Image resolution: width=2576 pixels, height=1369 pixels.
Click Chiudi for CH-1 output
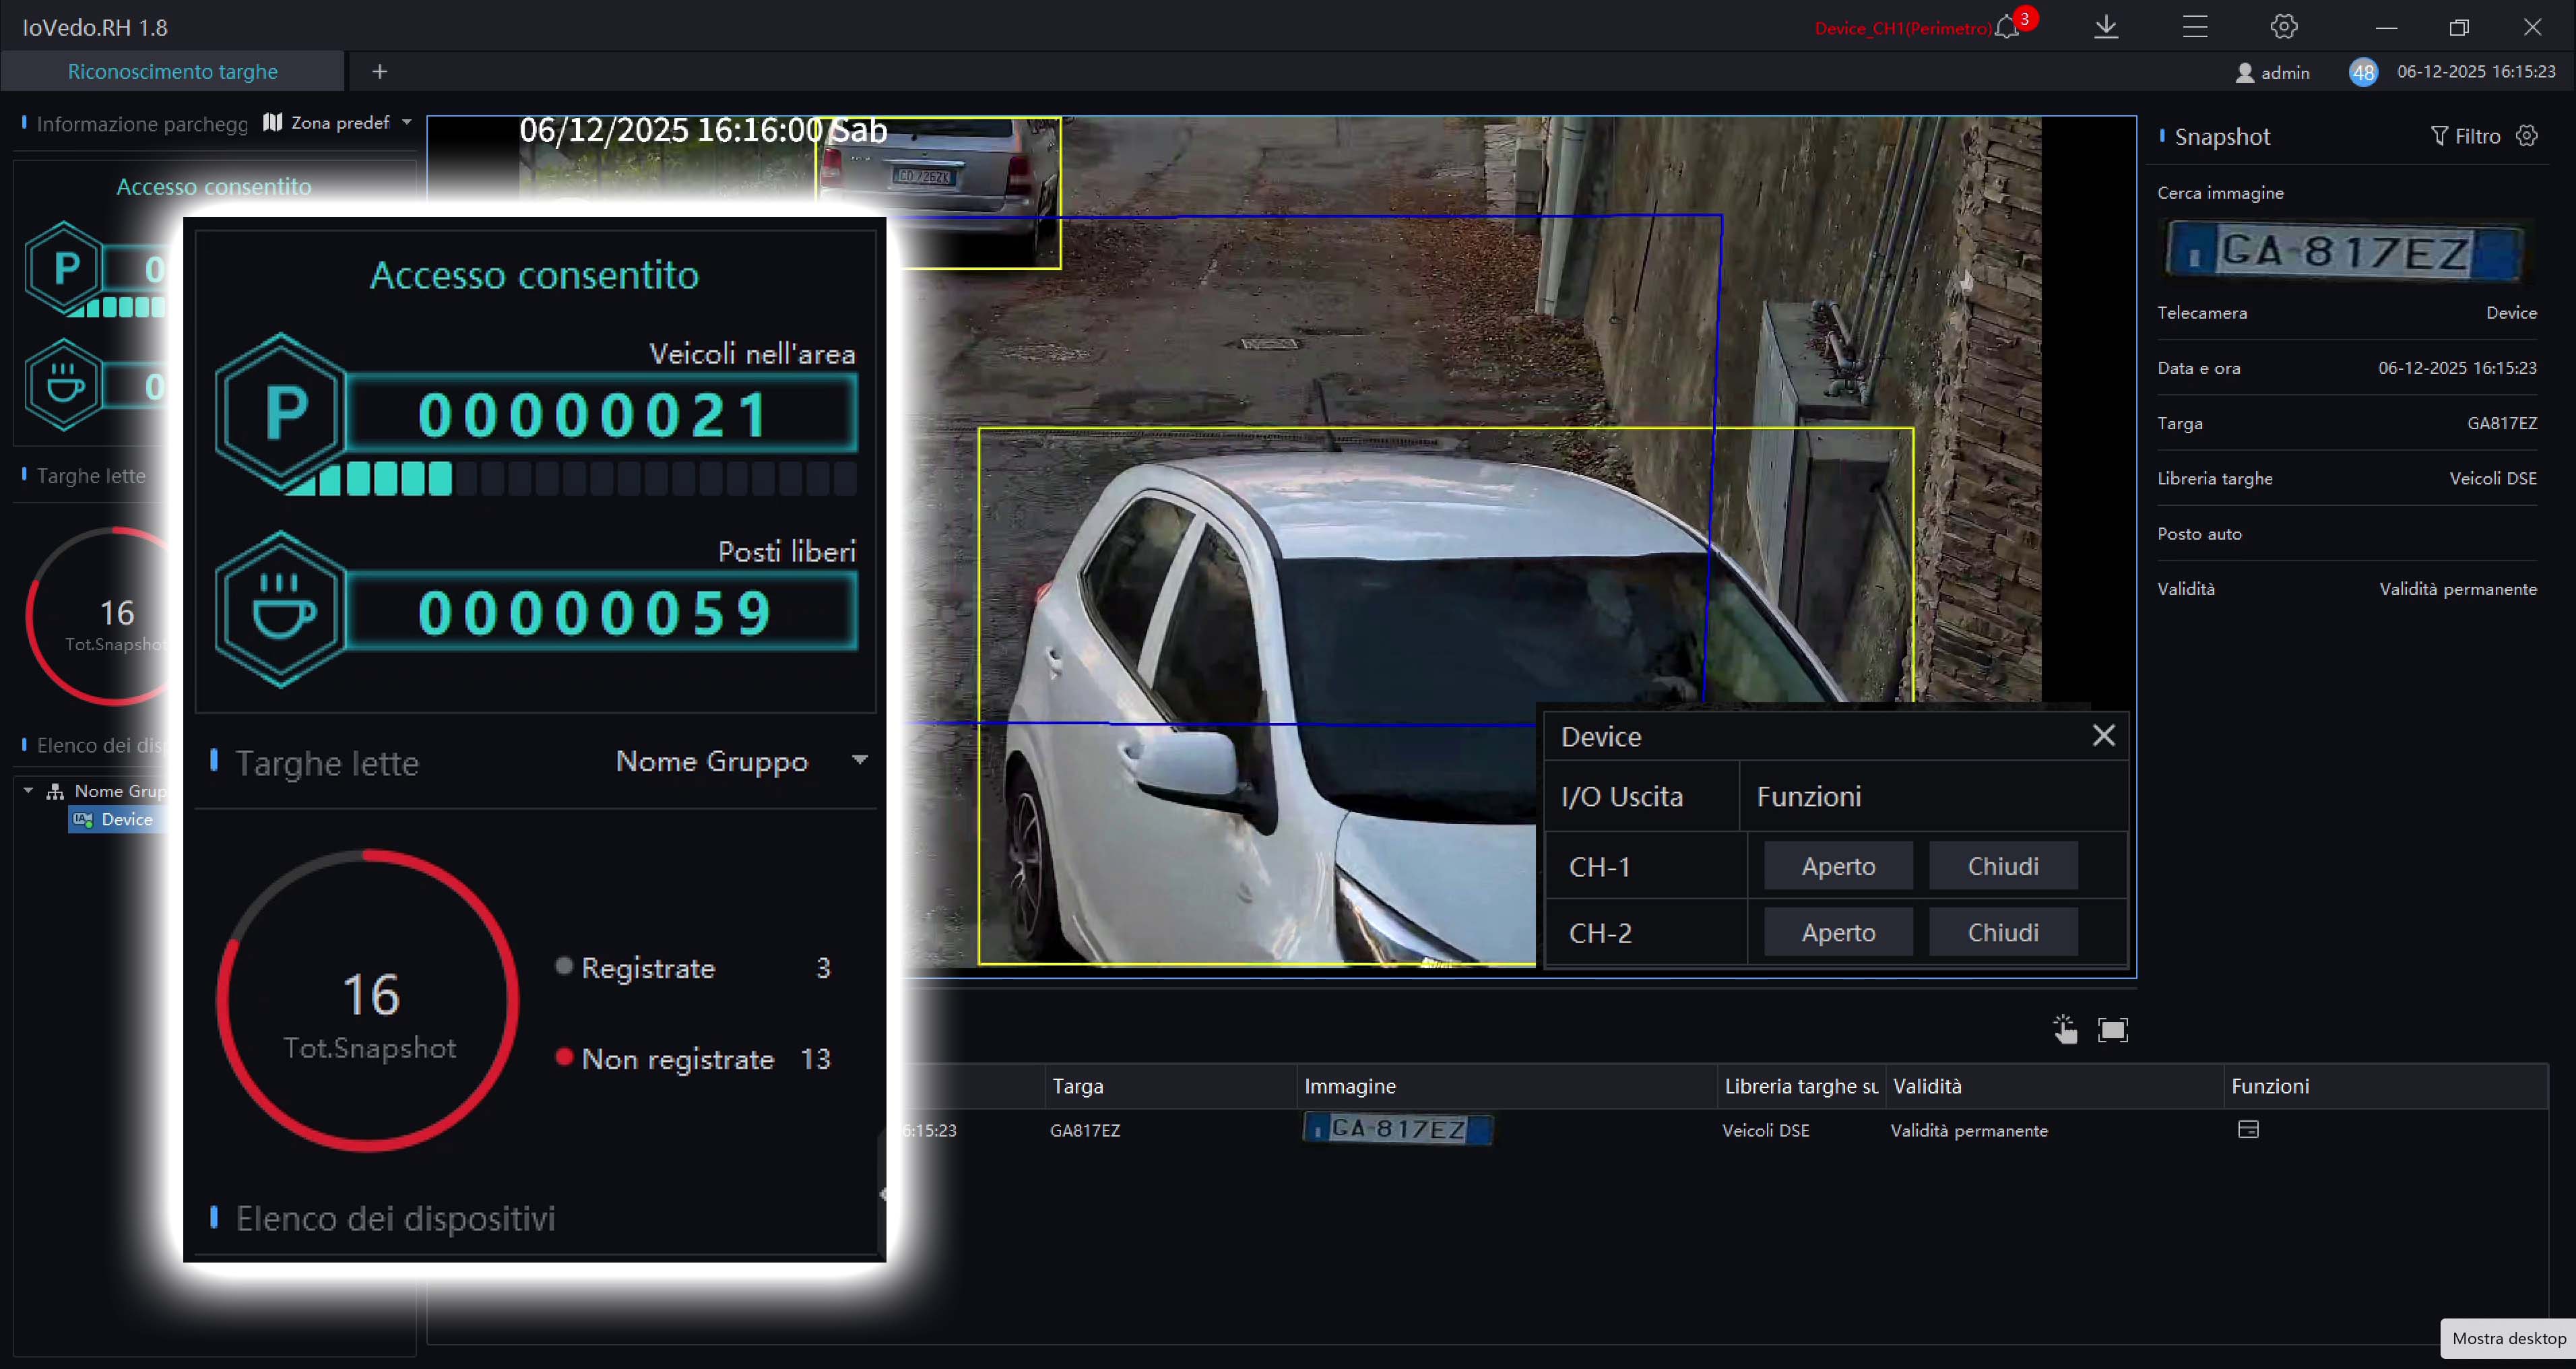pyautogui.click(x=2003, y=866)
